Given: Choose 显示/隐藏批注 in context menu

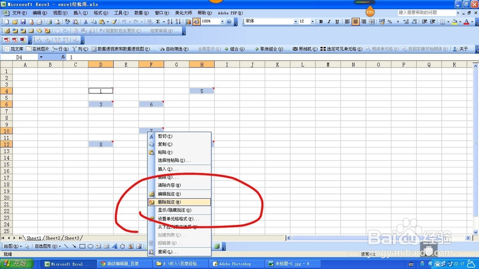Looking at the screenshot, I should [x=179, y=210].
